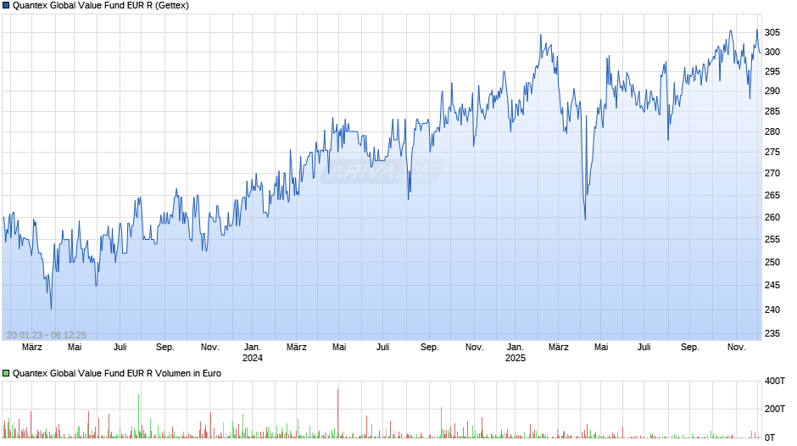This screenshot has width=797, height=446.
Task: Click the 260 price axis label
Action: [772, 217]
